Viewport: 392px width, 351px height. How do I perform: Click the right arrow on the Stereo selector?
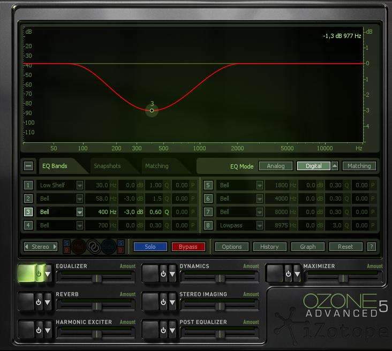(55, 247)
